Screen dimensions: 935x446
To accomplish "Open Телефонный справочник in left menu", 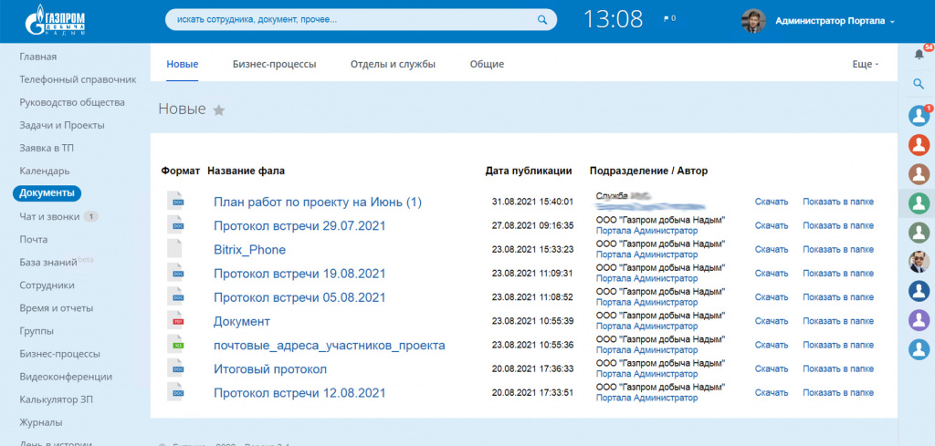I will [x=78, y=79].
